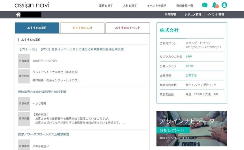Click the 株式会社 company name heading
This screenshot has width=244, height=150.
[x=169, y=30]
